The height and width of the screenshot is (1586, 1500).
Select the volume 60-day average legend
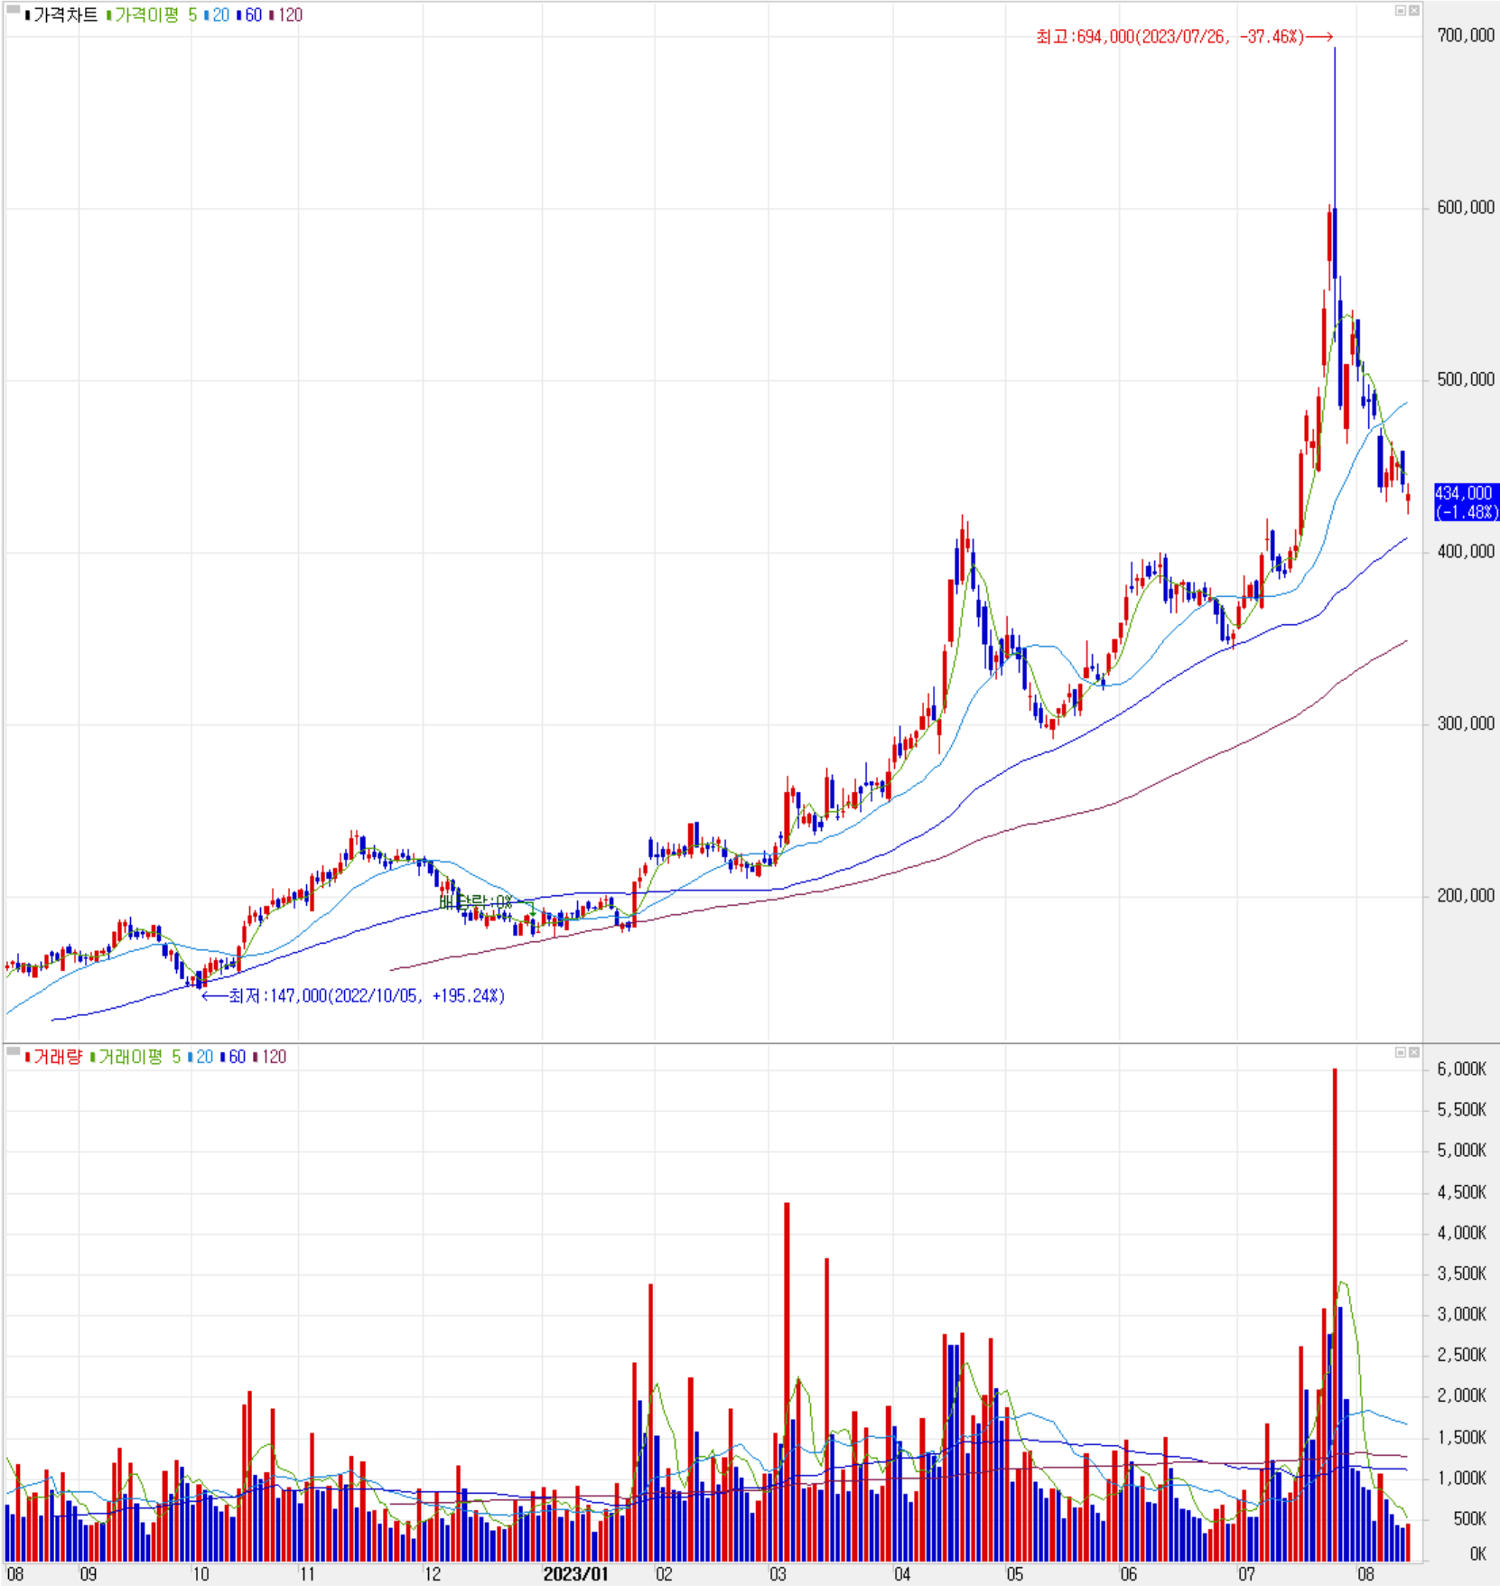point(233,1057)
